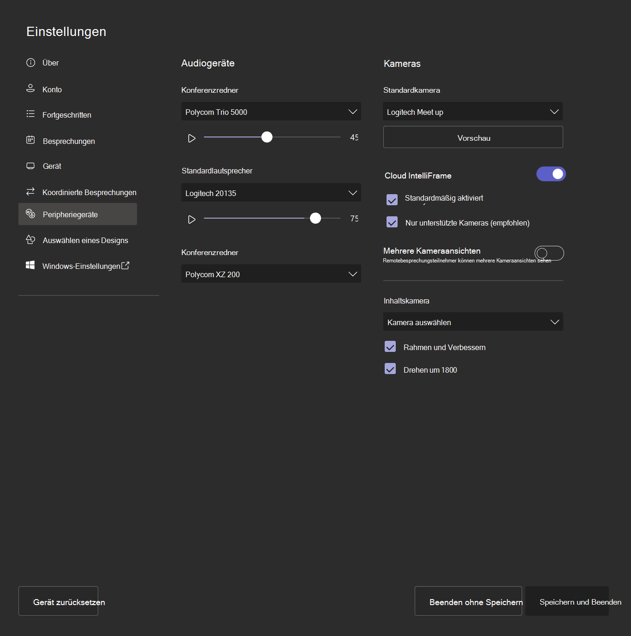Click the Über info icon
Screen dimensions: 631x636
30,63
